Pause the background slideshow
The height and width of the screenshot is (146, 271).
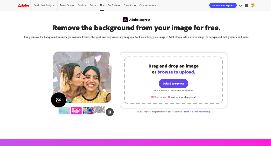coord(110,112)
